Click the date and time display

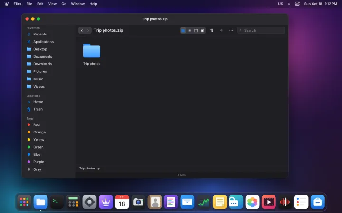click(321, 4)
